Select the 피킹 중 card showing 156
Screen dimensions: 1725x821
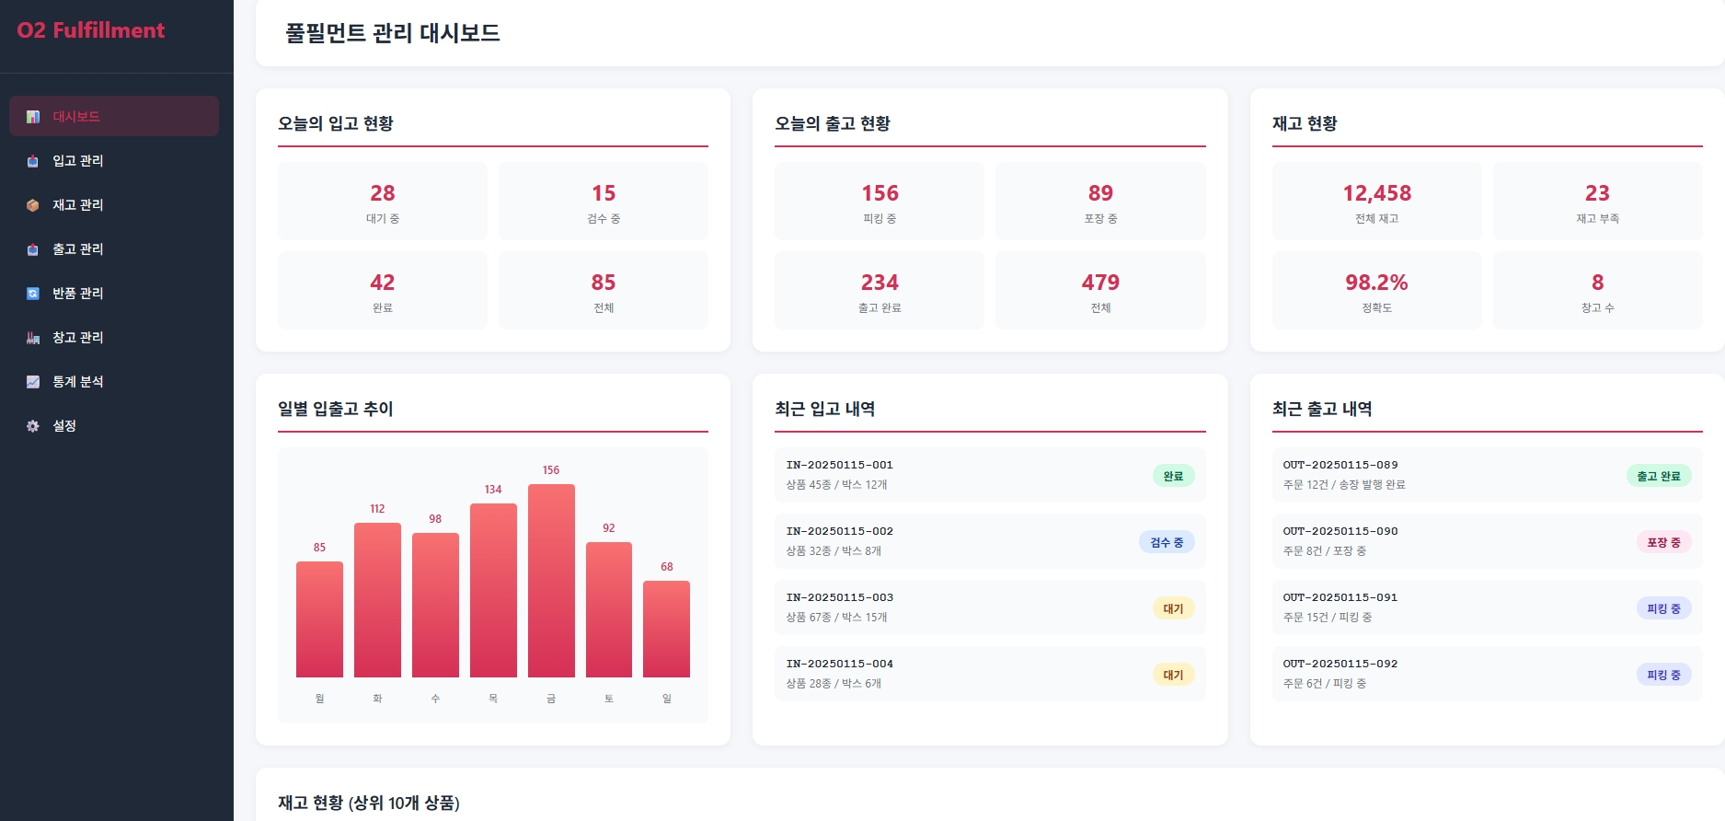[879, 202]
